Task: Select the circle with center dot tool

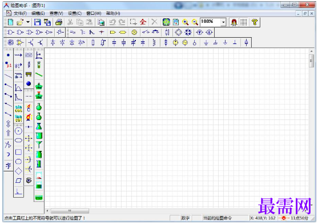Action: pyautogui.click(x=18, y=131)
